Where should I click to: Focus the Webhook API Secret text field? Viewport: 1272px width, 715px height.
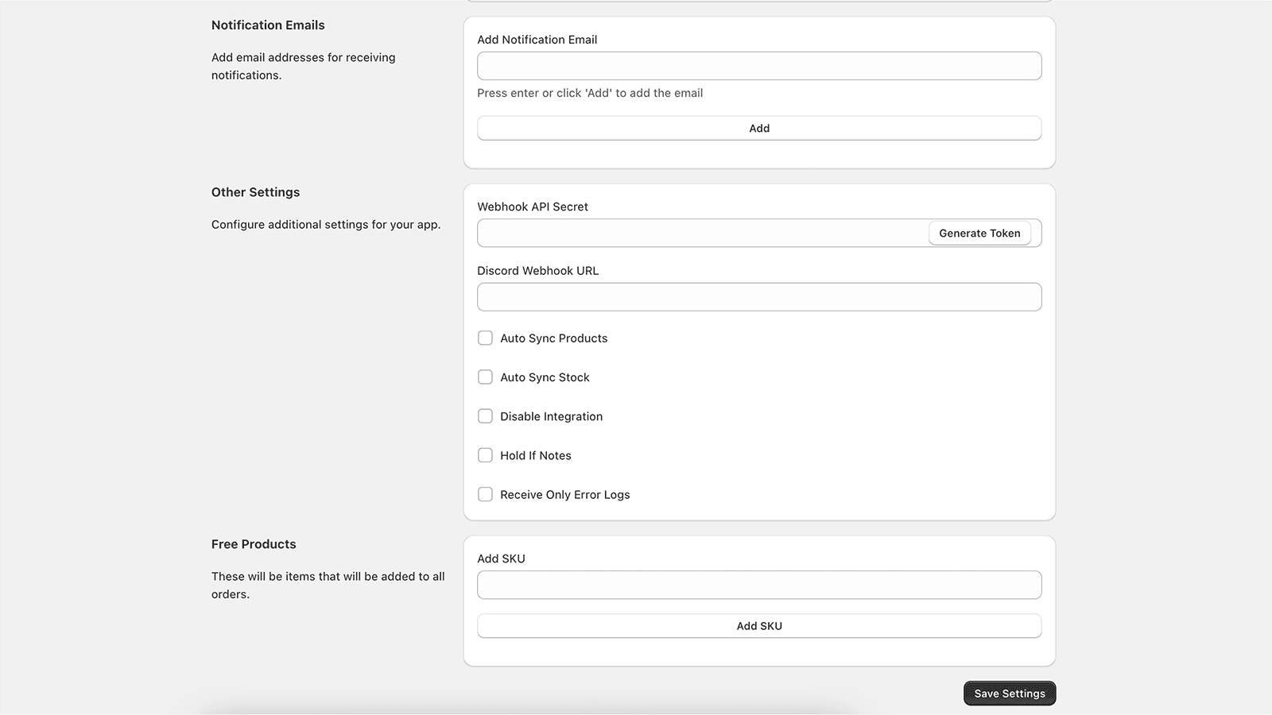tap(701, 234)
